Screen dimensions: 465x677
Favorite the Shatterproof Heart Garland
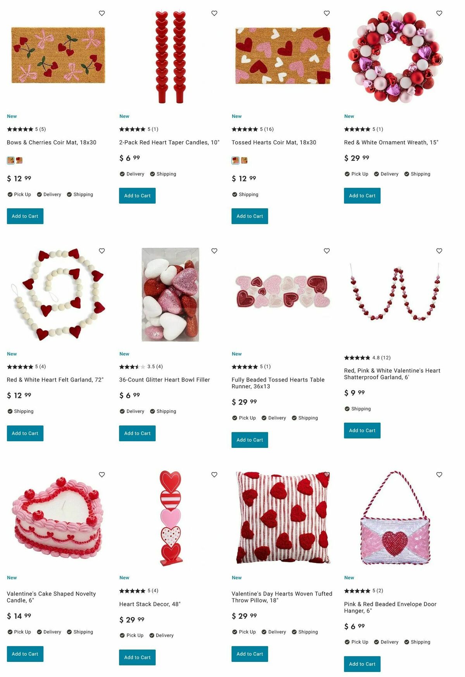(439, 251)
